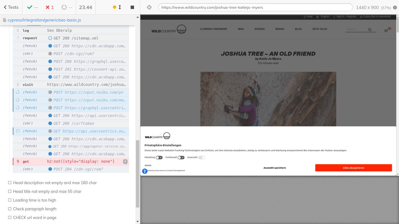The width and height of the screenshot is (399, 224).
Task: Open the seo-basic.js spec file link
Action: pyautogui.click(x=44, y=20)
